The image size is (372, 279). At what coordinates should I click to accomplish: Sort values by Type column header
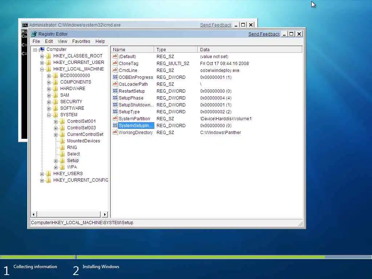[176, 49]
